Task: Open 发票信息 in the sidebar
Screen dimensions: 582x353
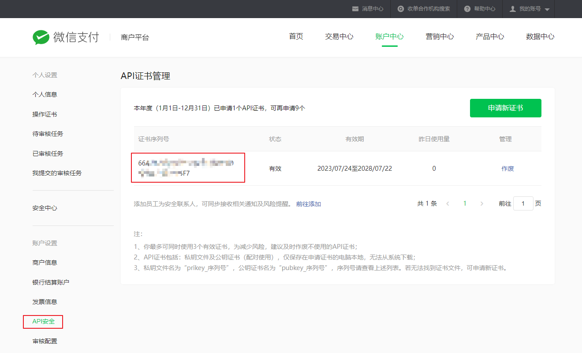Action: 45,302
